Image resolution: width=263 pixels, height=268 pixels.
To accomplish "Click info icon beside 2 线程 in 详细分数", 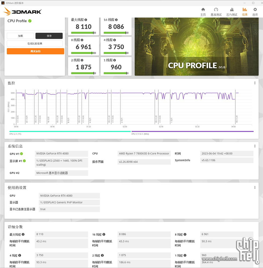I will [102, 255].
